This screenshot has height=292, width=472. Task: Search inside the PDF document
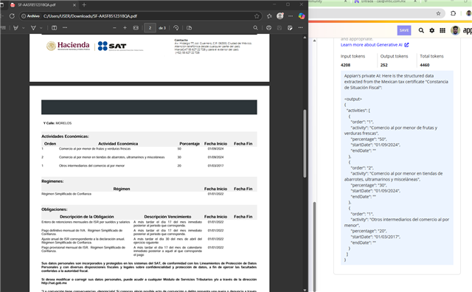tap(255, 28)
